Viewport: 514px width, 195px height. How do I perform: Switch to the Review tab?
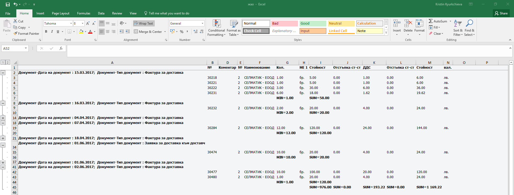coord(117,13)
